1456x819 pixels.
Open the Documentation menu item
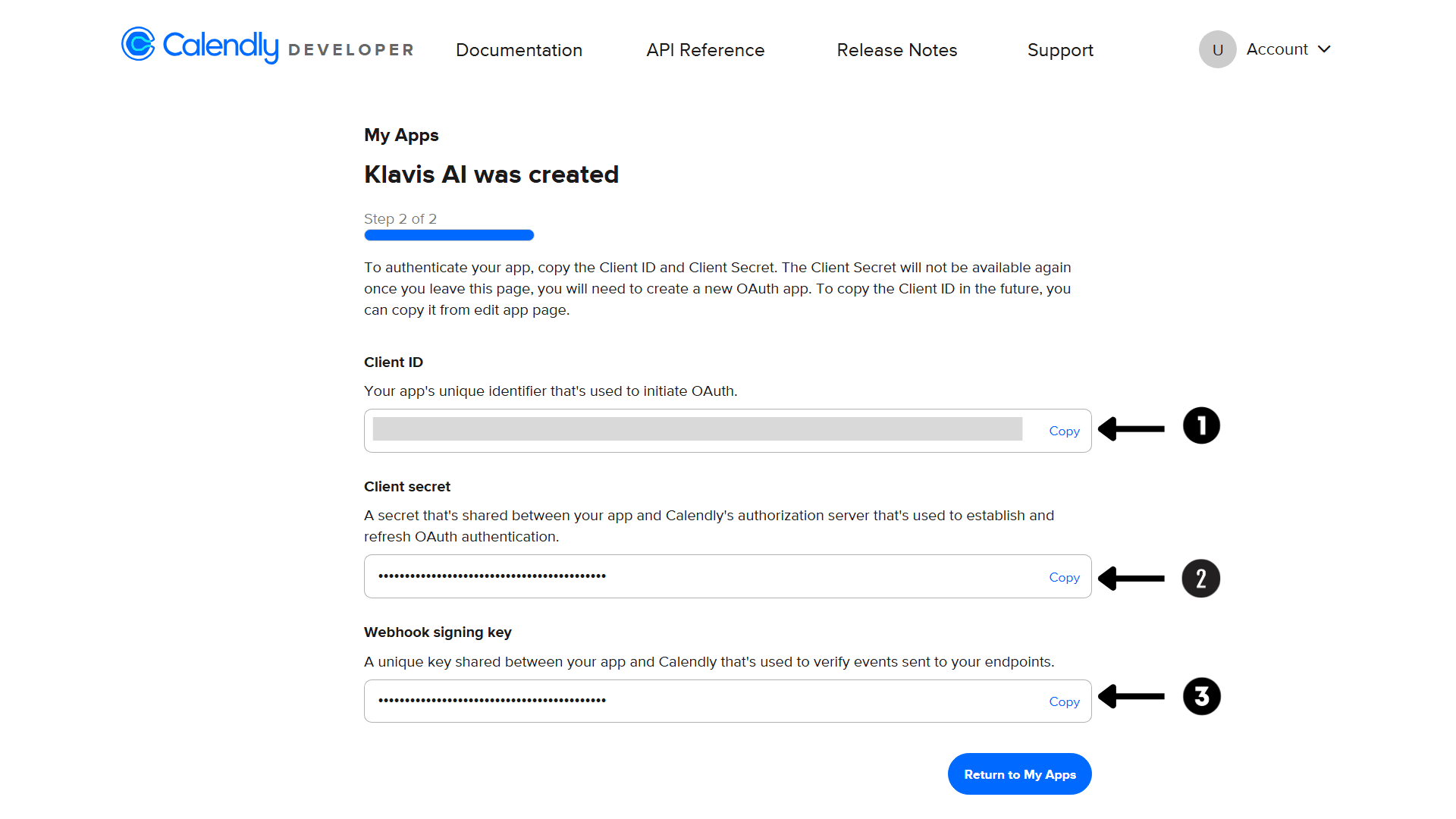pyautogui.click(x=519, y=50)
